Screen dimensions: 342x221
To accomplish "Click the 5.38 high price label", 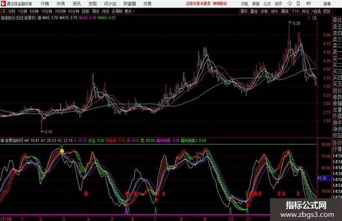I will 296,24.
